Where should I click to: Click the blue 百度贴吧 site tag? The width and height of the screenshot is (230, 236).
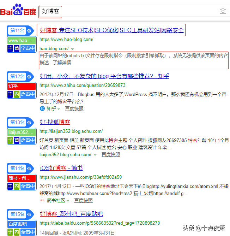(x=22, y=224)
